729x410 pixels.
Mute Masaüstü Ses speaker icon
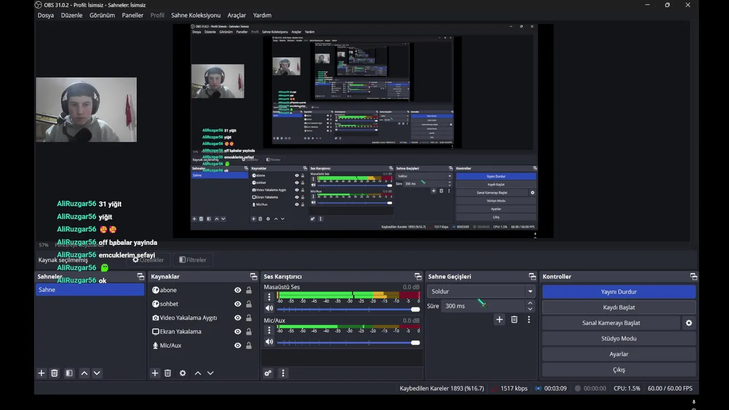(x=269, y=309)
